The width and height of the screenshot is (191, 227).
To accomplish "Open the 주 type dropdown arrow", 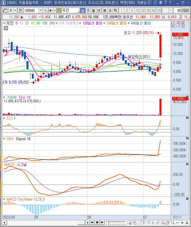I will tap(15, 10).
